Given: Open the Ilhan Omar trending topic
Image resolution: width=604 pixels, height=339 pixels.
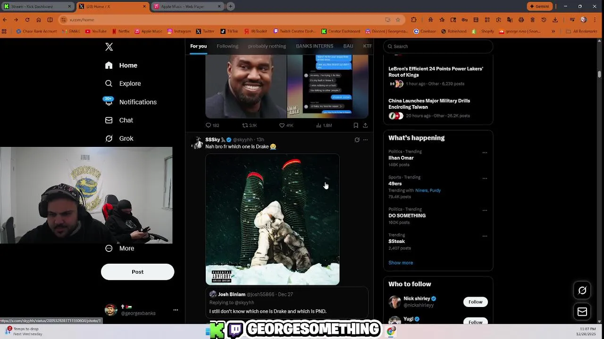Looking at the screenshot, I should 401,158.
